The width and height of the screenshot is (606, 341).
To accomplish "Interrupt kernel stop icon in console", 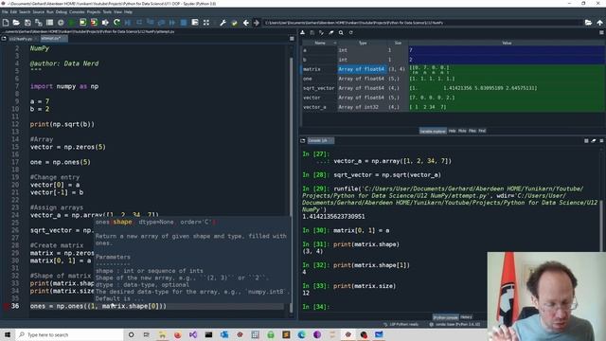I will (x=586, y=141).
